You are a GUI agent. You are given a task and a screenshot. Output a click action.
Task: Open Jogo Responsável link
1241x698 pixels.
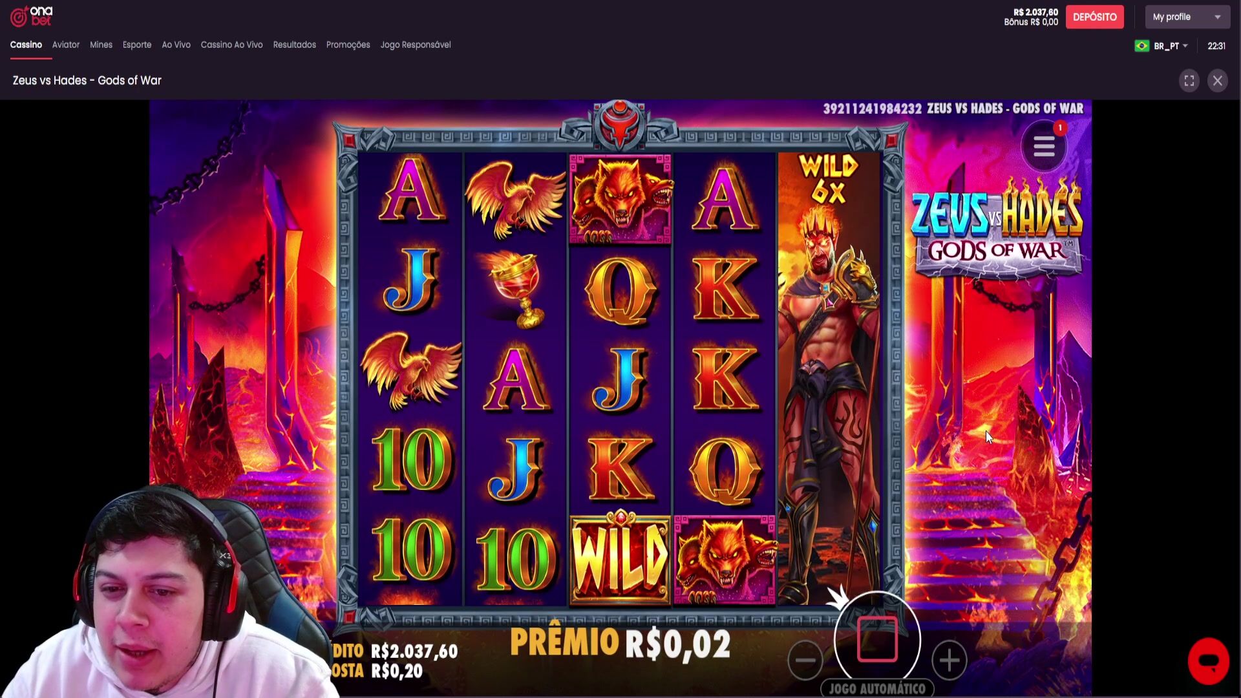[x=416, y=45]
